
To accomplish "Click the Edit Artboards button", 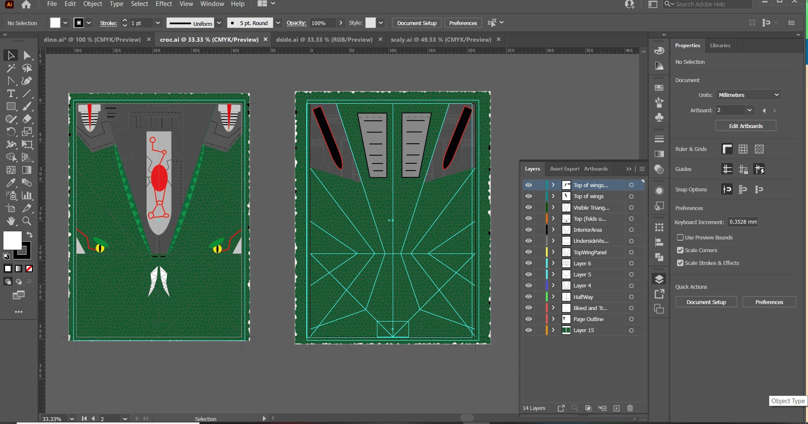I will [x=745, y=126].
